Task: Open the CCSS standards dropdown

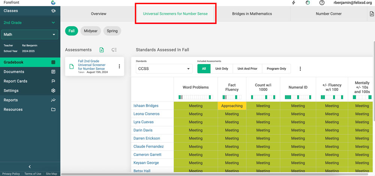Action: [164, 69]
